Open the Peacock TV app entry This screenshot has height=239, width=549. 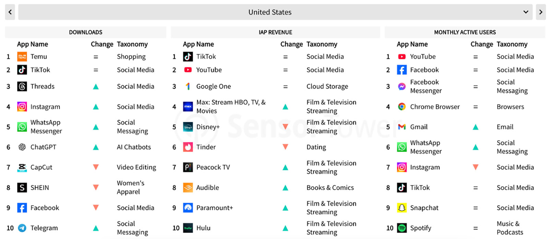213,167
